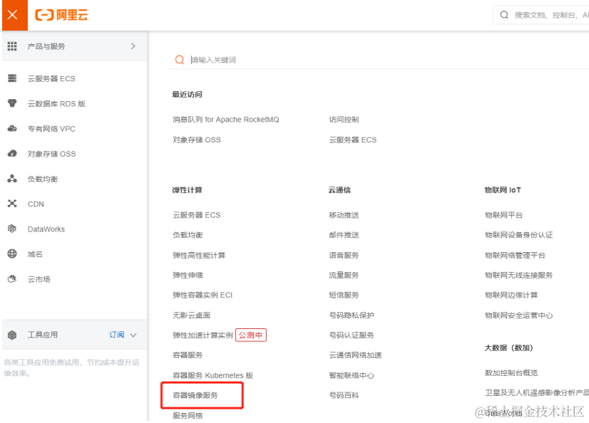Screen dimensions: 589x423
Task: Open 云通信网络加速 product
Action: point(355,355)
